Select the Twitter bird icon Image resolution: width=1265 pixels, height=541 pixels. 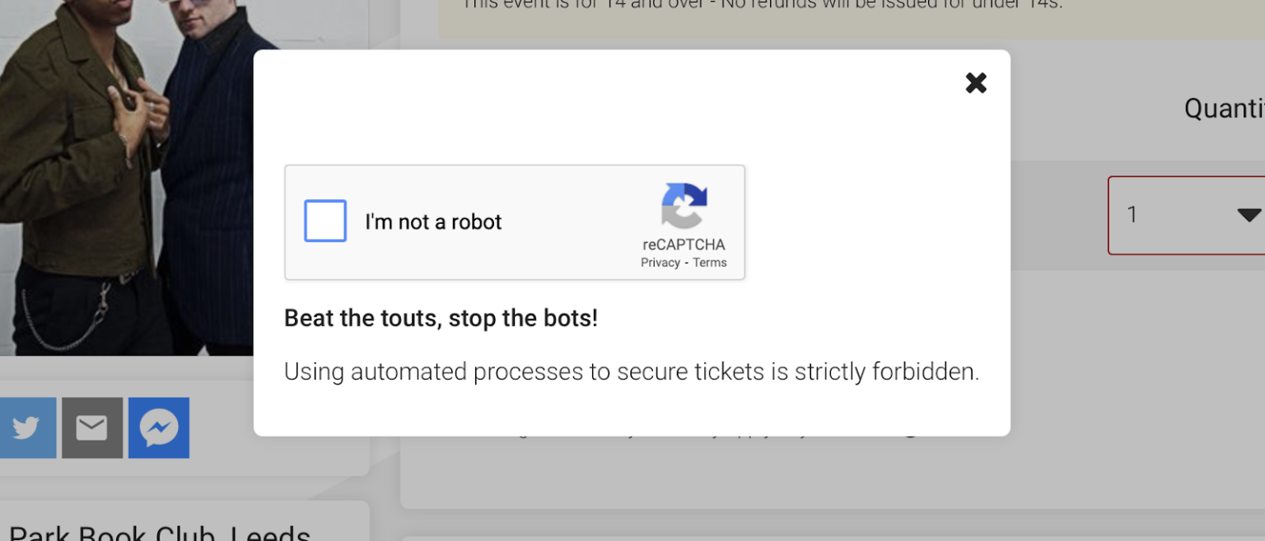click(26, 427)
